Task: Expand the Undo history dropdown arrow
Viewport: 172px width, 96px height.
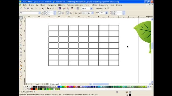Action: 50,8
